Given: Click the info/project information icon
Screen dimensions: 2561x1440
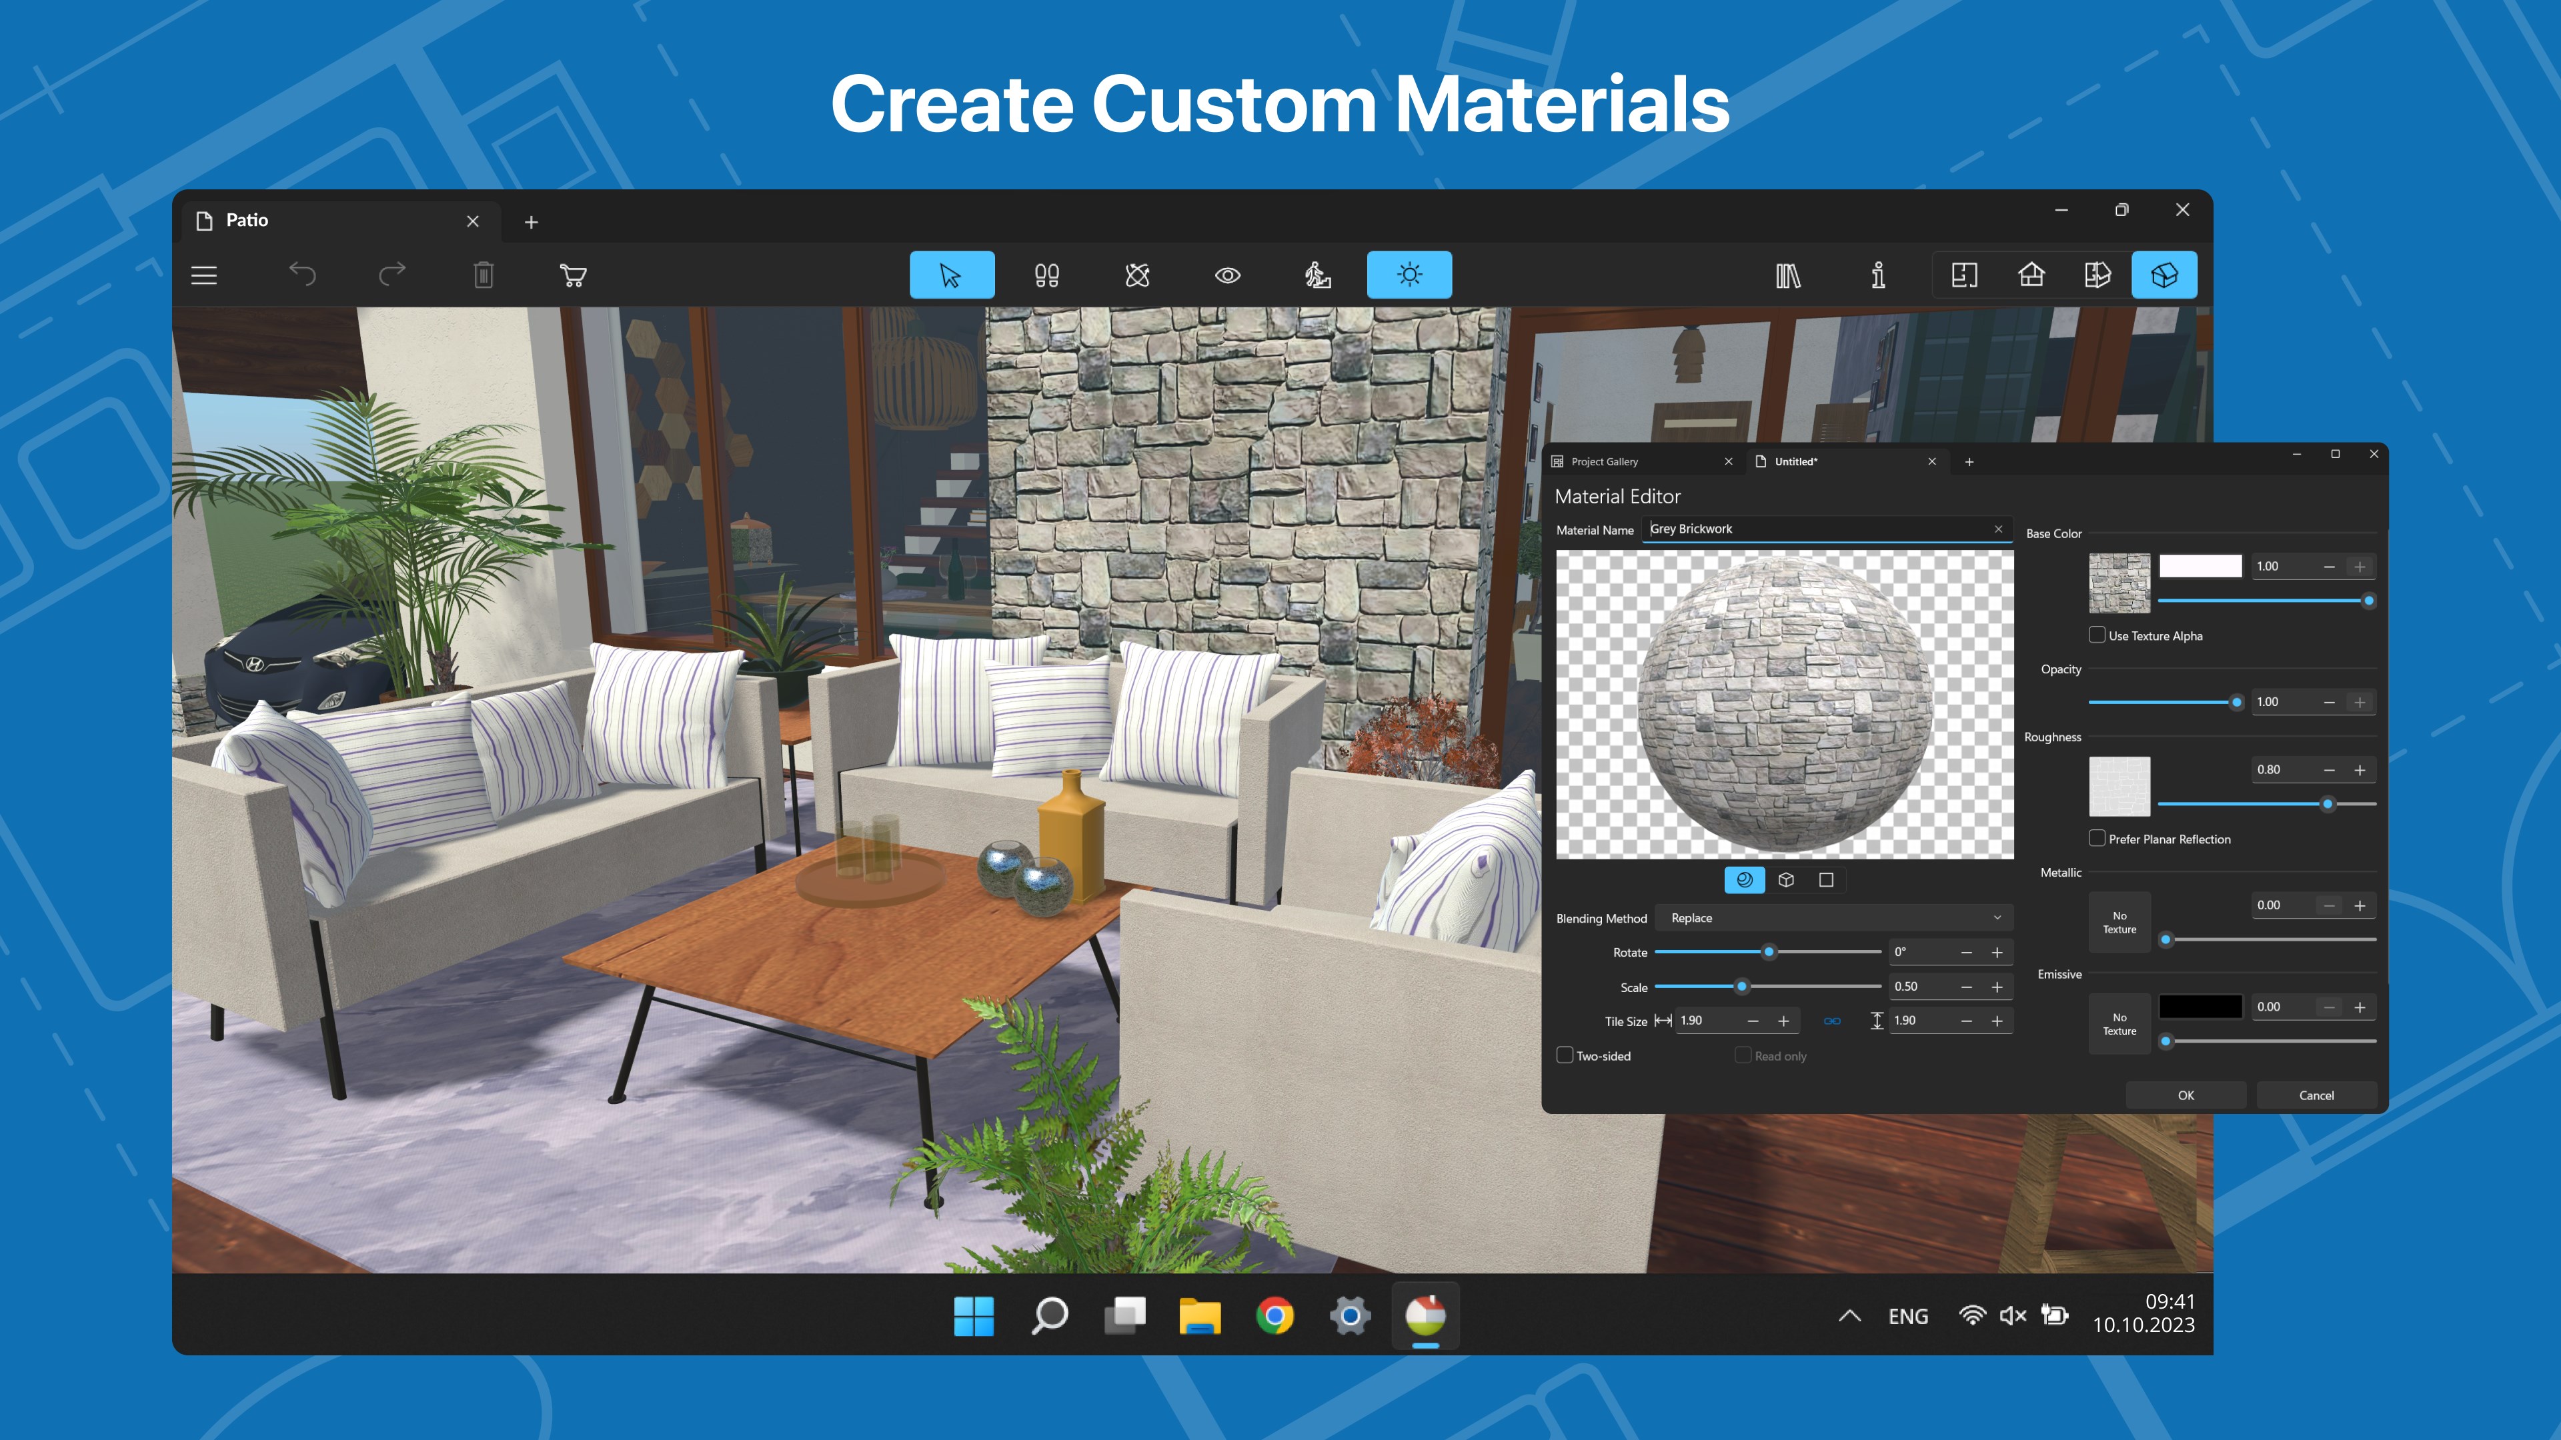Looking at the screenshot, I should pos(1878,275).
